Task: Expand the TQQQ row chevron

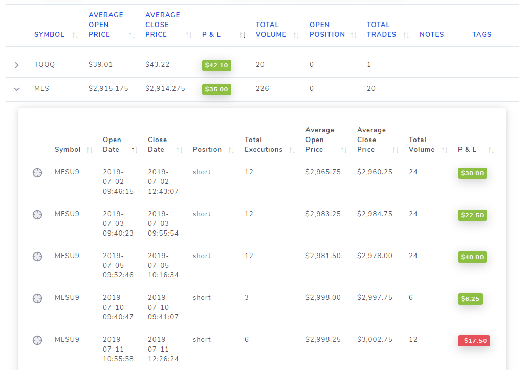Action: click(17, 65)
